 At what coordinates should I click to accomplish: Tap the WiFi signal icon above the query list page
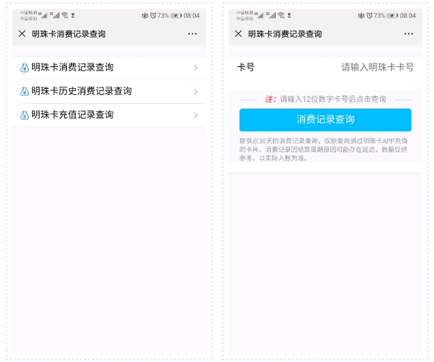tap(64, 14)
